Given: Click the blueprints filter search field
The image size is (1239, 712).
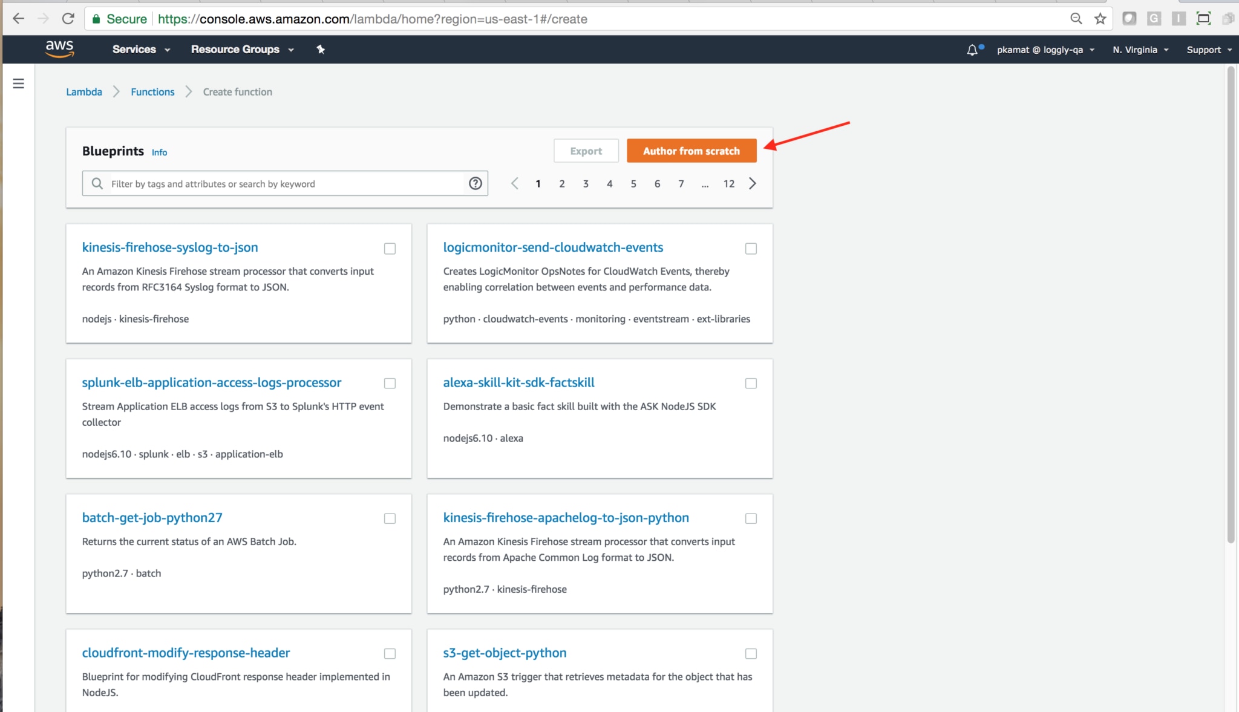Looking at the screenshot, I should pos(284,184).
